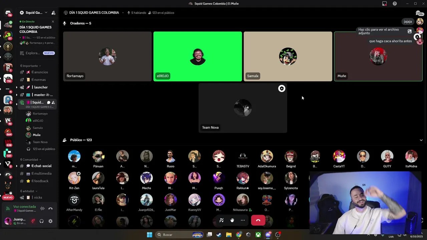
Task: Open the voice noise suppression icon
Action: [42, 209]
